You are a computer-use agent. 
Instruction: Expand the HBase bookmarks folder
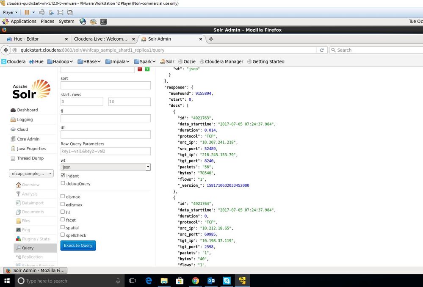tap(89, 61)
